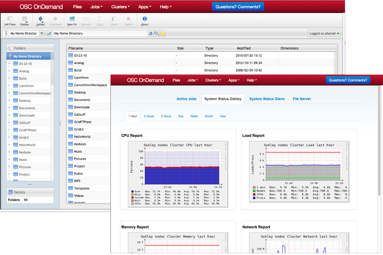The width and height of the screenshot is (383, 255).
Task: Open the My Home Director location dropdown arrow
Action: coord(41,33)
